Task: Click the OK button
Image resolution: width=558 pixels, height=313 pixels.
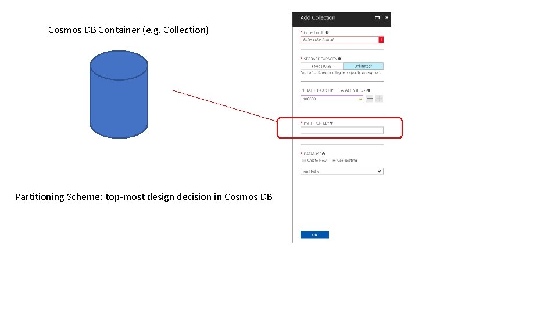Action: click(x=314, y=235)
